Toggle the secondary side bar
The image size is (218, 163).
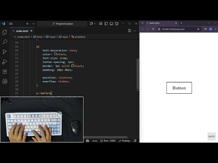117,24
